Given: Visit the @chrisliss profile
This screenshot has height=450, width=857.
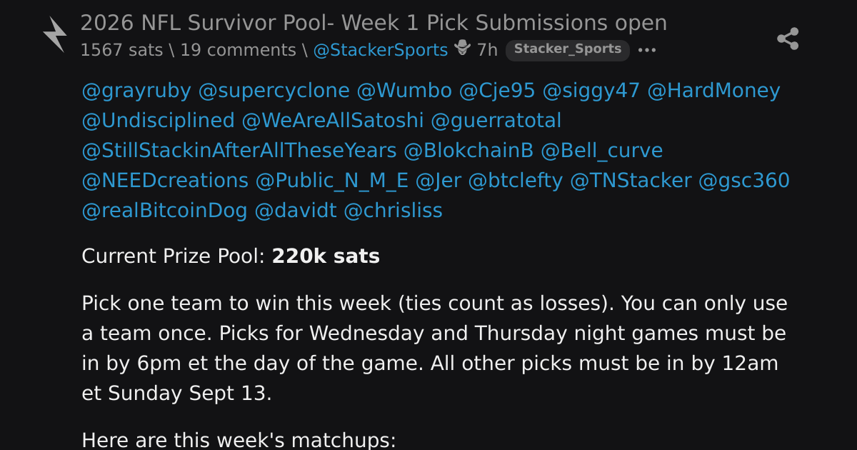Looking at the screenshot, I should (x=393, y=211).
